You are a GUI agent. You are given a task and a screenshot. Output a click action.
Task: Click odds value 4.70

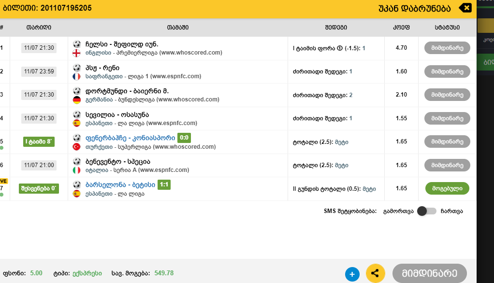[x=401, y=48]
